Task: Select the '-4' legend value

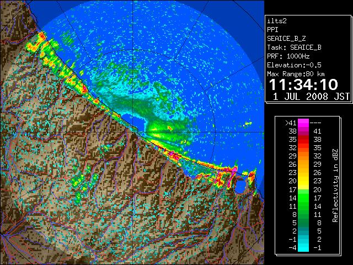Action: [x=292, y=248]
